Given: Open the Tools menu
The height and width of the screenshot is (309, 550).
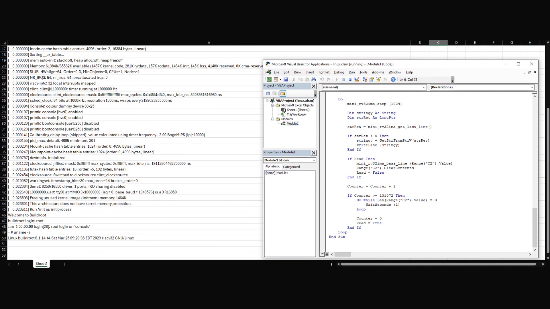Looking at the screenshot, I should (x=363, y=72).
